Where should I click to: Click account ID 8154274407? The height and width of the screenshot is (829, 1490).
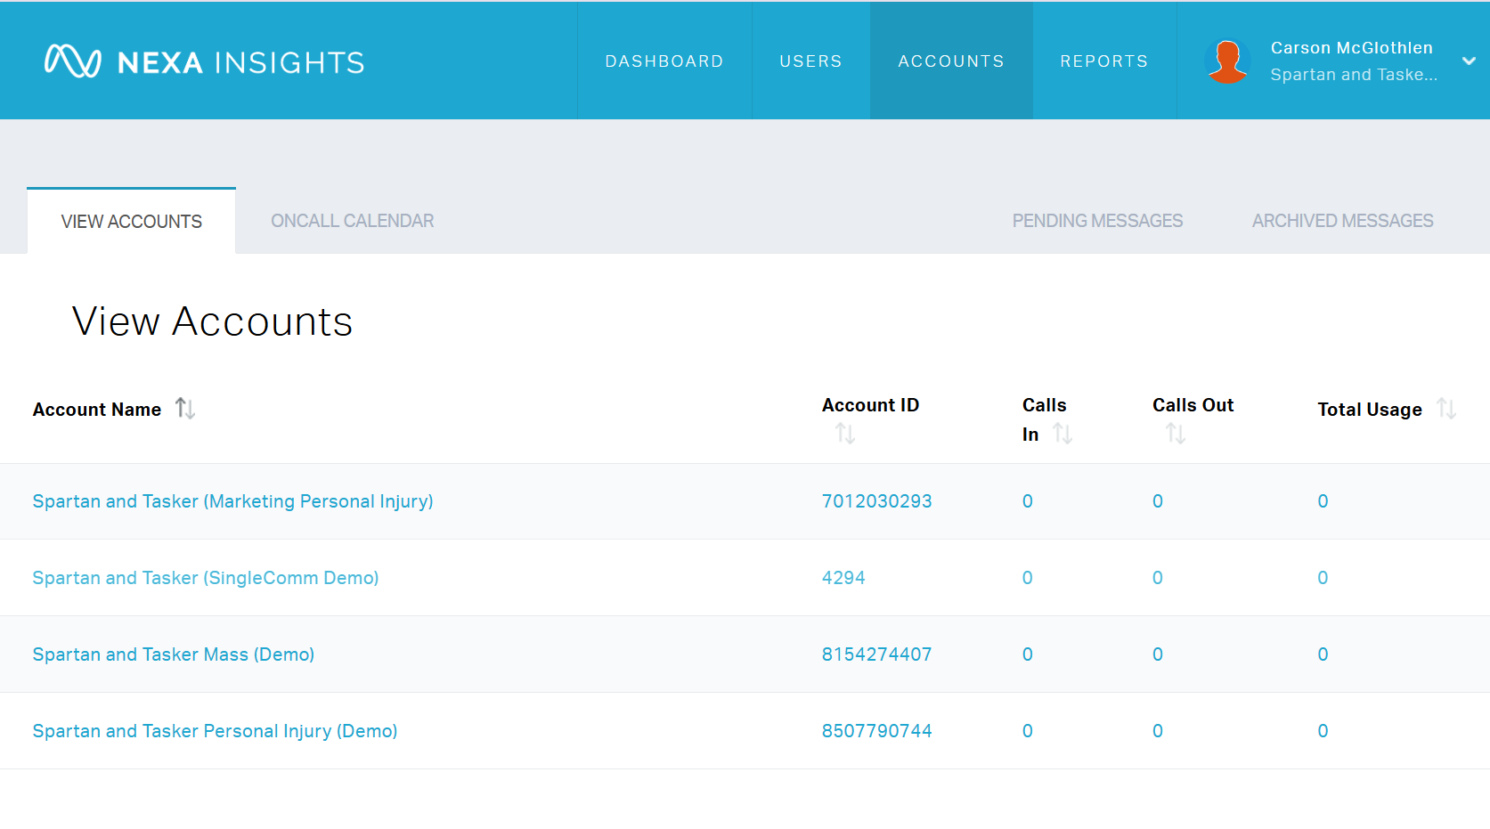click(x=876, y=654)
